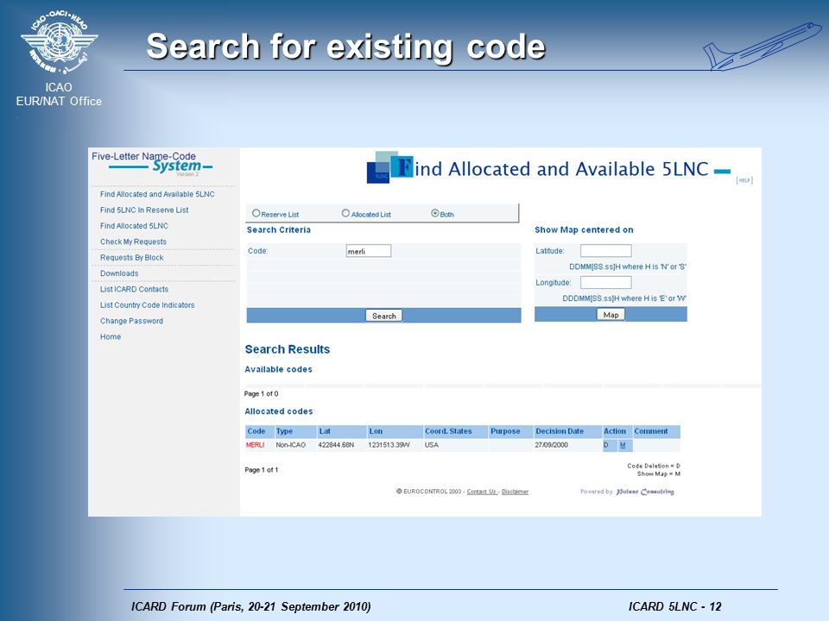
Task: Click the MERLI code in results table
Action: [x=256, y=445]
